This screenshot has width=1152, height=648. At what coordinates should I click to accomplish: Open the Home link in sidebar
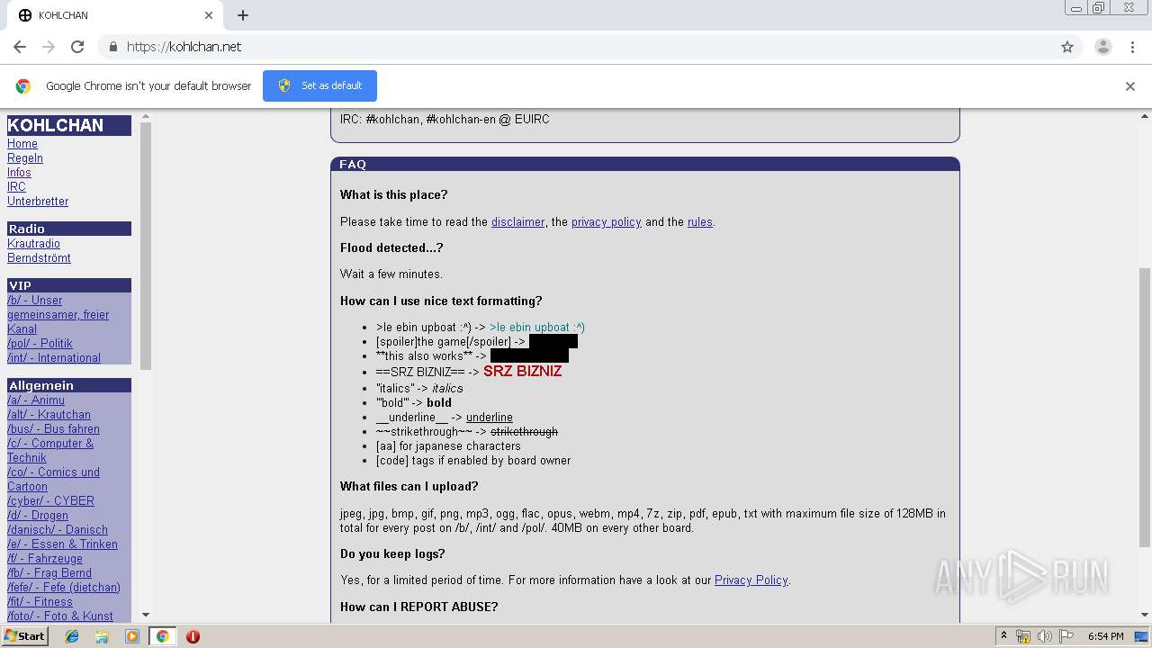click(x=22, y=144)
